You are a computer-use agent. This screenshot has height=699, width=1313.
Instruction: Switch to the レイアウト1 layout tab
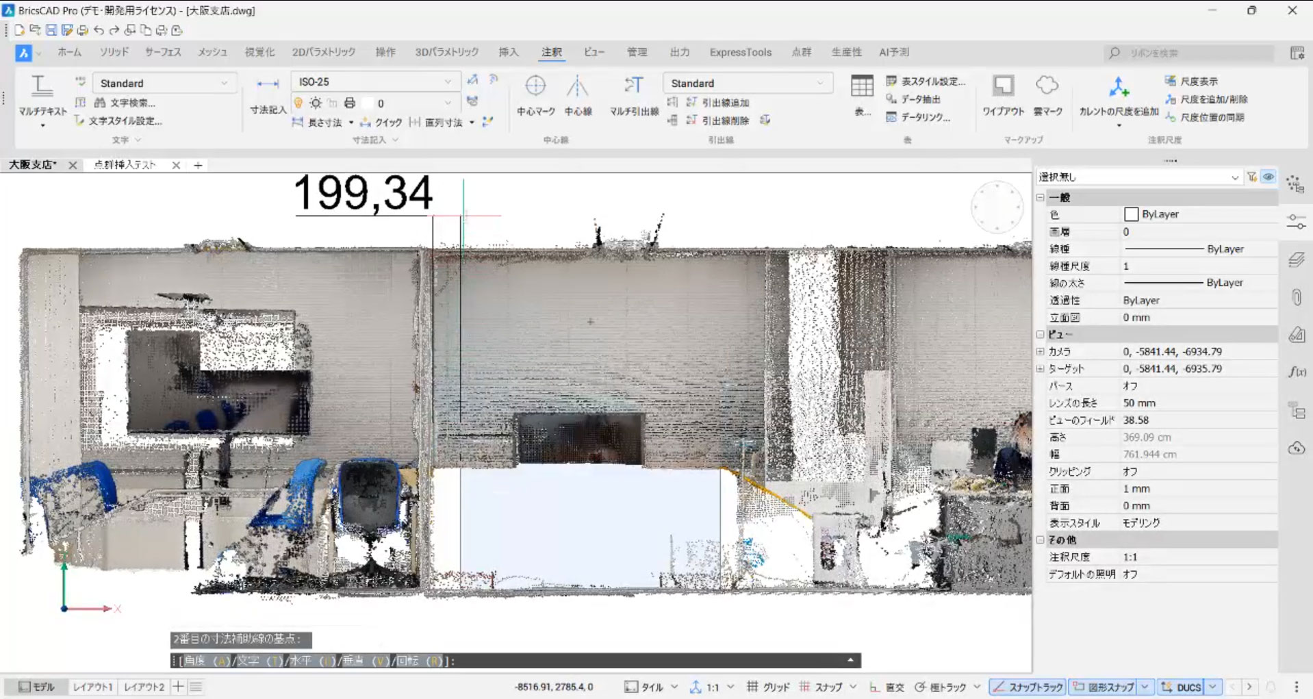92,687
